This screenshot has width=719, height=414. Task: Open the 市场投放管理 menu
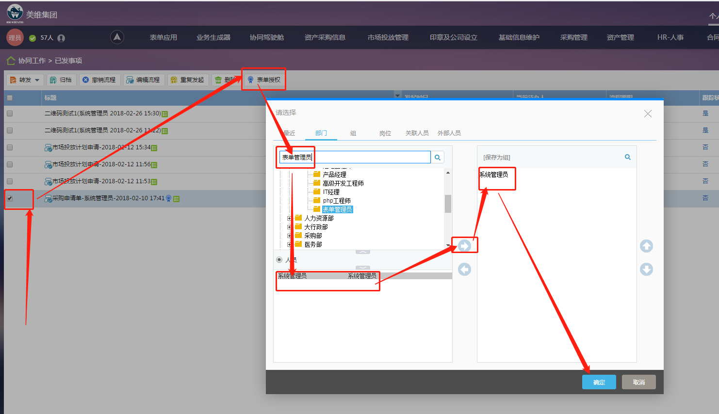pyautogui.click(x=388, y=37)
